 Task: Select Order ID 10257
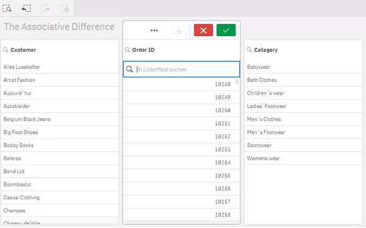tap(181, 202)
